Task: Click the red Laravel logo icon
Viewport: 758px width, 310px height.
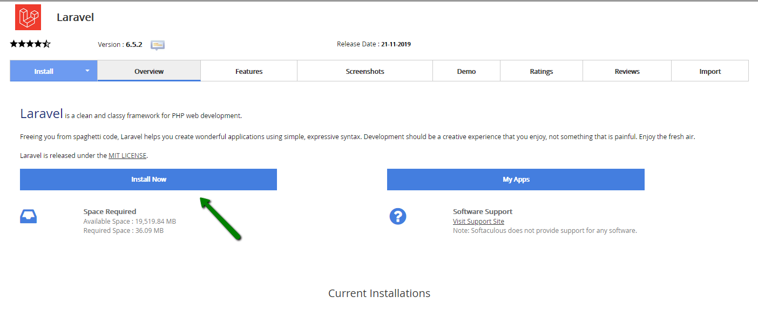Action: tap(28, 17)
